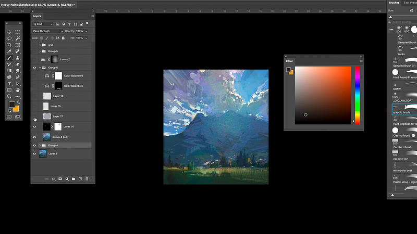The height and width of the screenshot is (234, 417).
Task: Filter layers by type layers
Action: tap(69, 24)
